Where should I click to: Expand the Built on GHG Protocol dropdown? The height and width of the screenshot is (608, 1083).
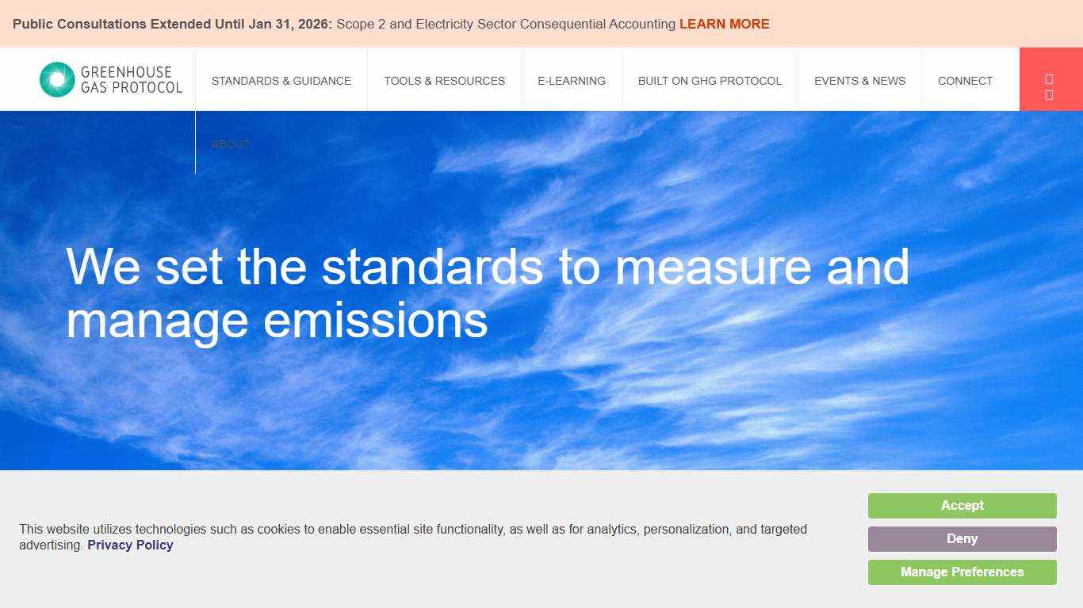pos(710,80)
